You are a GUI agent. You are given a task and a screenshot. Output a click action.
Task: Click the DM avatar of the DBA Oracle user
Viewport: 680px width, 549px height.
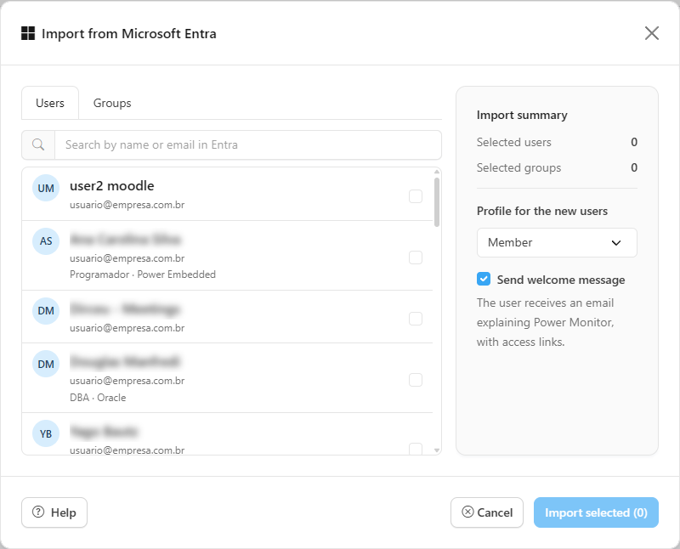pyautogui.click(x=46, y=364)
